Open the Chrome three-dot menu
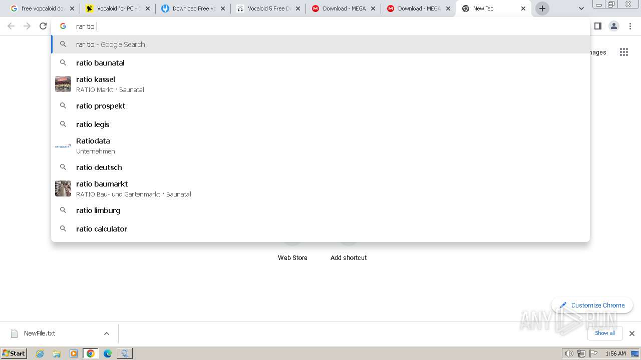641x360 pixels. coord(630,26)
